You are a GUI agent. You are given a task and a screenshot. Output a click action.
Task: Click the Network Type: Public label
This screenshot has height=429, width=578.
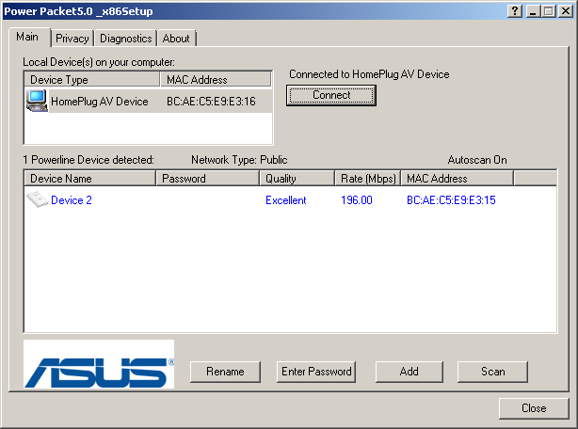coord(239,160)
